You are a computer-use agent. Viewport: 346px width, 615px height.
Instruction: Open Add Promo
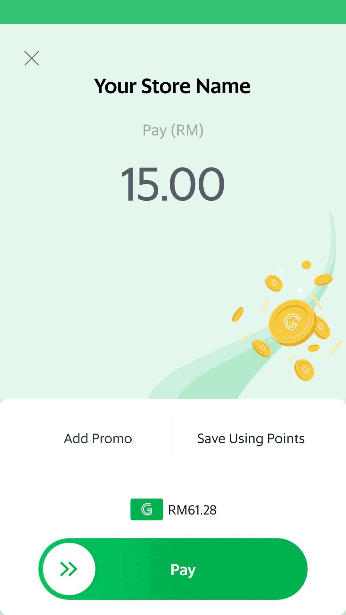(x=98, y=438)
